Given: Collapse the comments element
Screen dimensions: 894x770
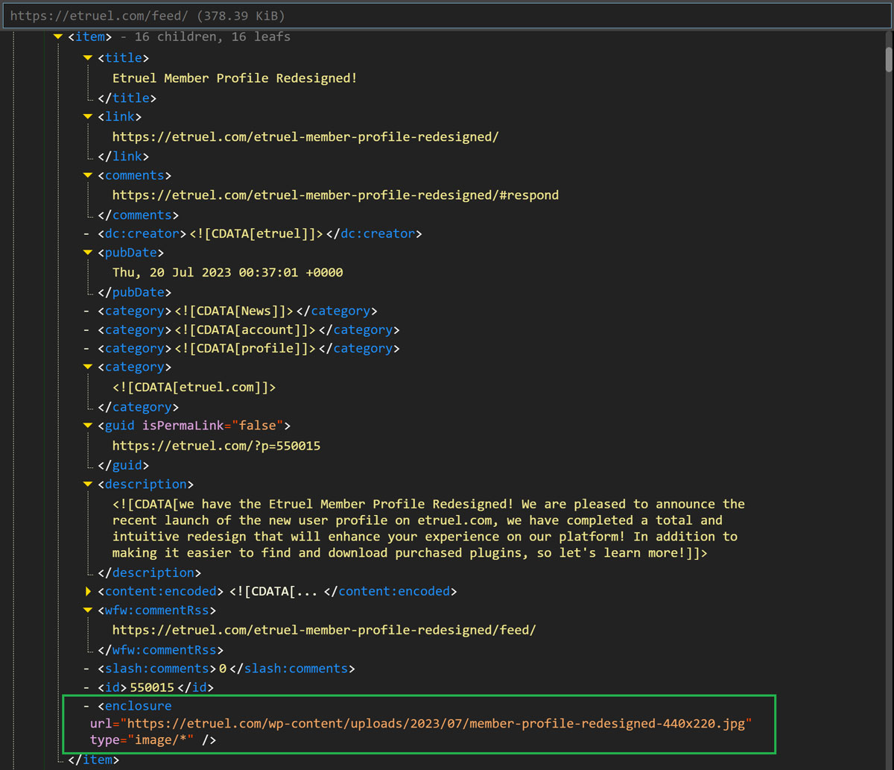Looking at the screenshot, I should click(x=88, y=176).
